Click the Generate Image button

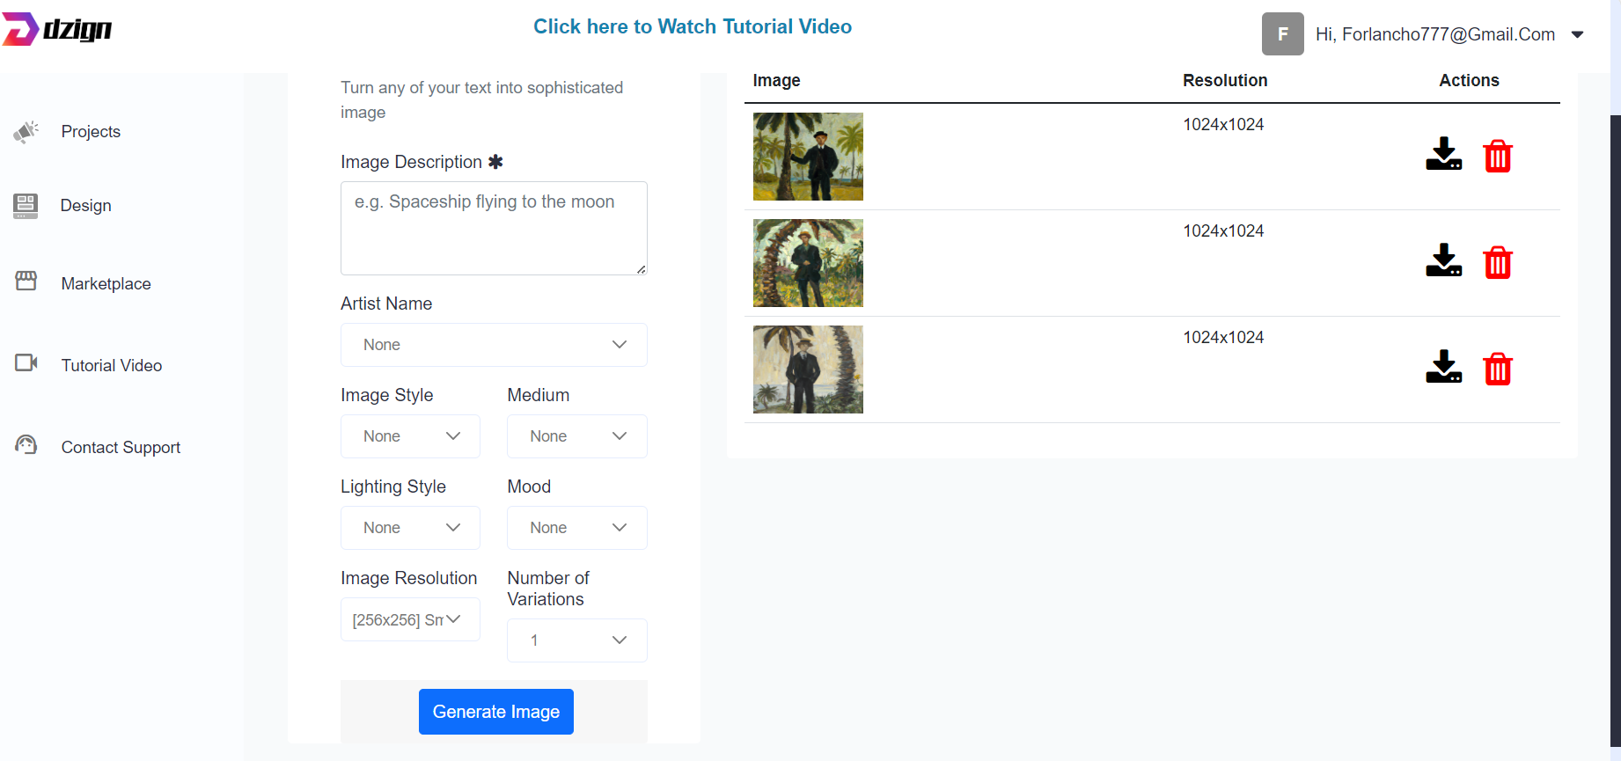[x=496, y=712]
